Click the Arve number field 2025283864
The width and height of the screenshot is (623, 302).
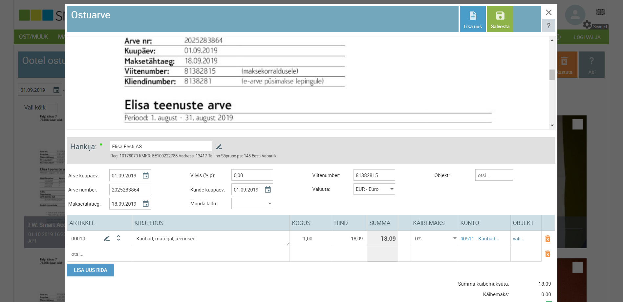point(130,190)
